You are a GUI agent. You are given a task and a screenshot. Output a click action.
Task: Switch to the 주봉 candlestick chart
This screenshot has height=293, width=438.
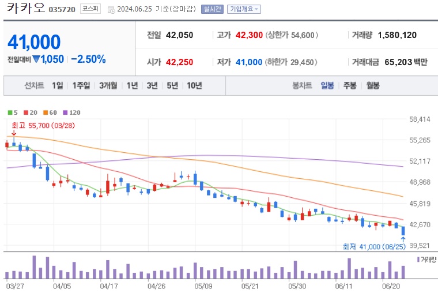click(350, 85)
